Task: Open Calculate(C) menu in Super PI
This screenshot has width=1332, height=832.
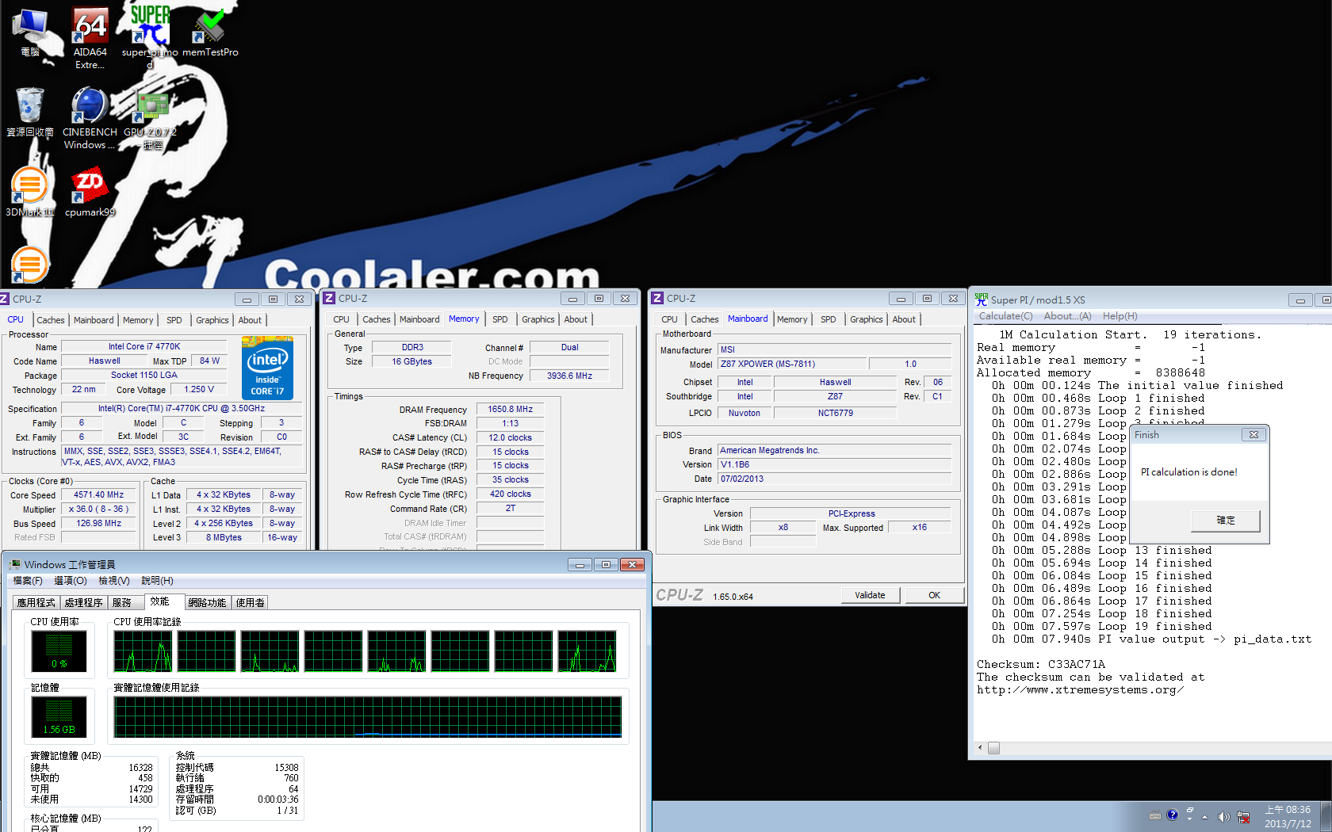Action: click(x=1005, y=316)
